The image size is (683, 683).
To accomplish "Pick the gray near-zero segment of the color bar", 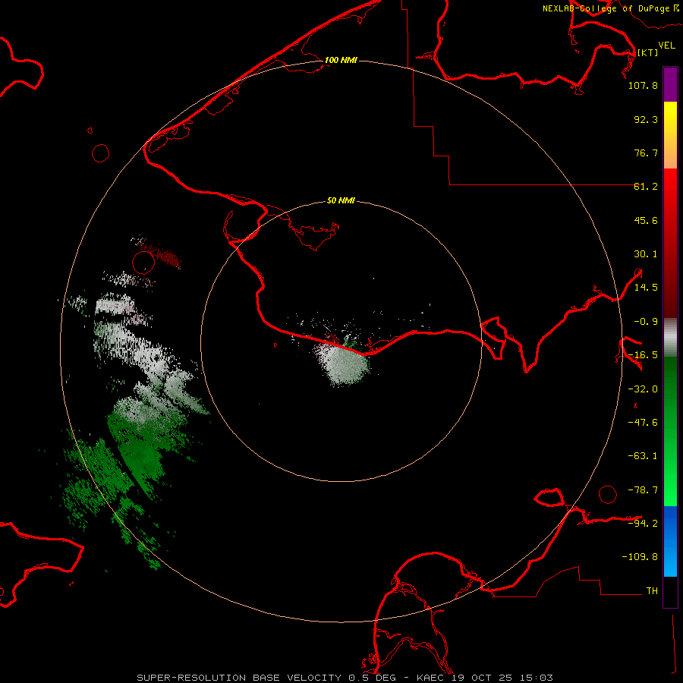I will 670,338.
